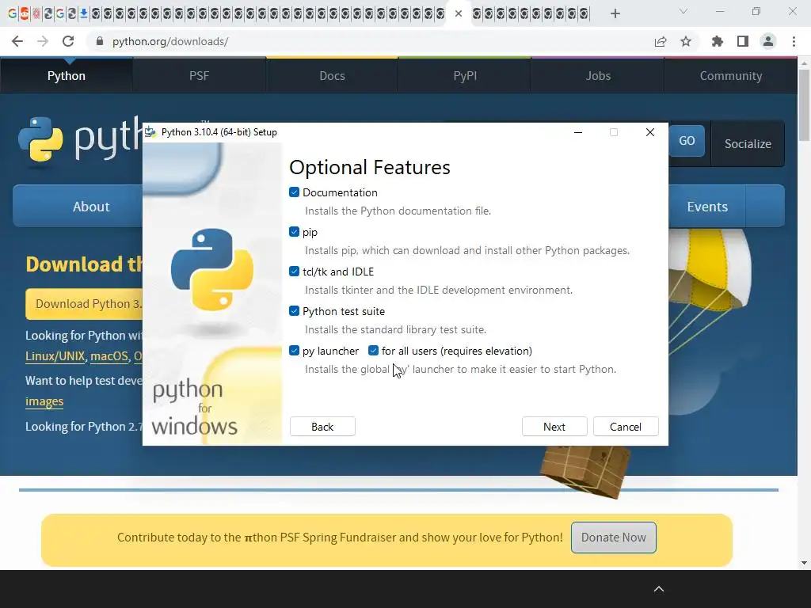The width and height of the screenshot is (811, 608).
Task: Open the tab search chevron
Action: coord(683,11)
